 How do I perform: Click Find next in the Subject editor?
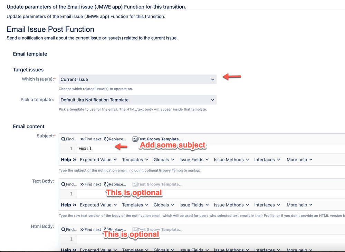[90, 139]
